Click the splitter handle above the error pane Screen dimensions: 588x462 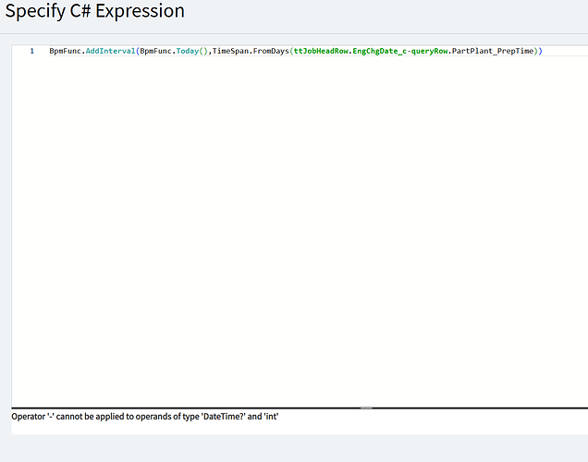pyautogui.click(x=366, y=407)
